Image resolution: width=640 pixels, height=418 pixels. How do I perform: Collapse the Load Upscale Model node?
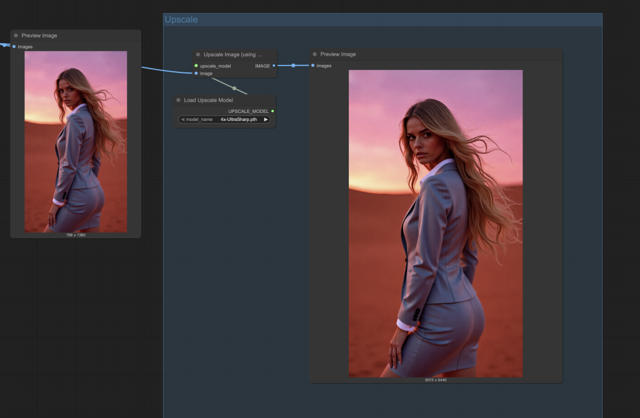point(178,100)
